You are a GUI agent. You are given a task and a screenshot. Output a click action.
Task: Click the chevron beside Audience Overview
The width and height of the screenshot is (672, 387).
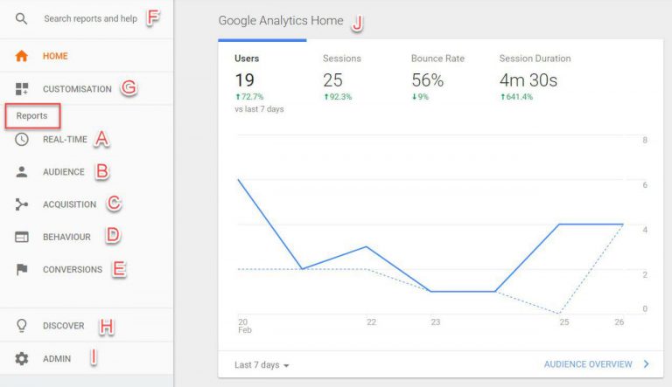click(x=646, y=364)
